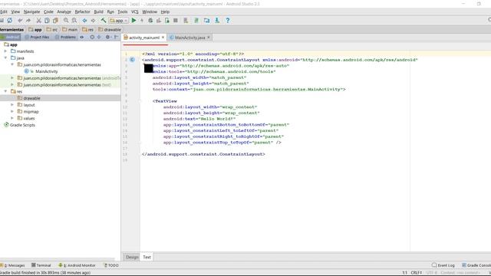Open the TODO tool window
491x276 pixels.
pyautogui.click(x=111, y=265)
